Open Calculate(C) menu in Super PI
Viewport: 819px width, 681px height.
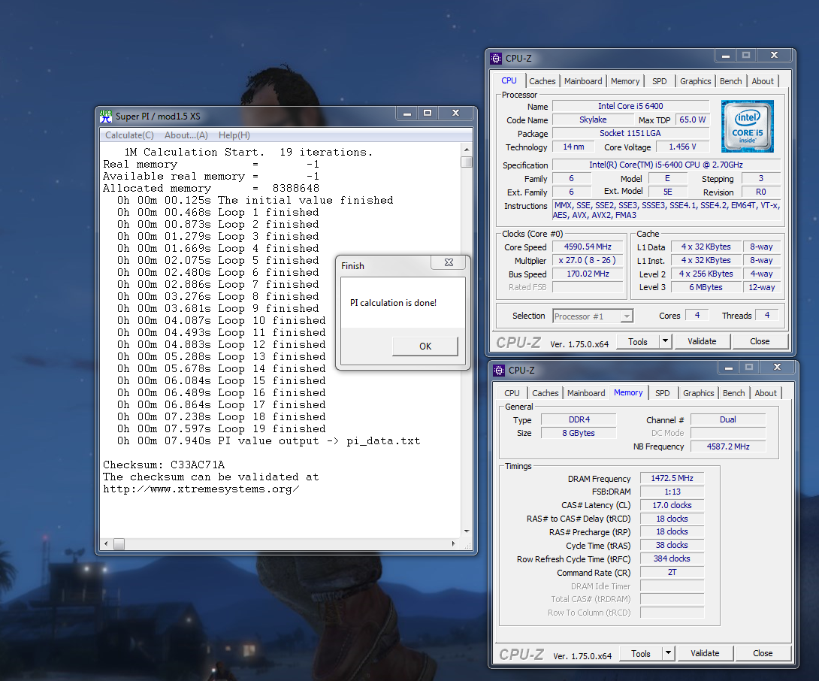pos(129,135)
